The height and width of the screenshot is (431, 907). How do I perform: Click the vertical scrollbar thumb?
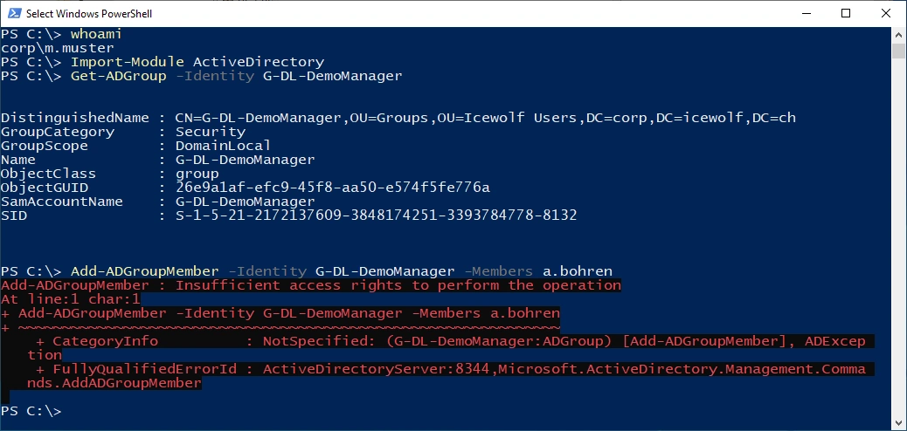pos(898,50)
